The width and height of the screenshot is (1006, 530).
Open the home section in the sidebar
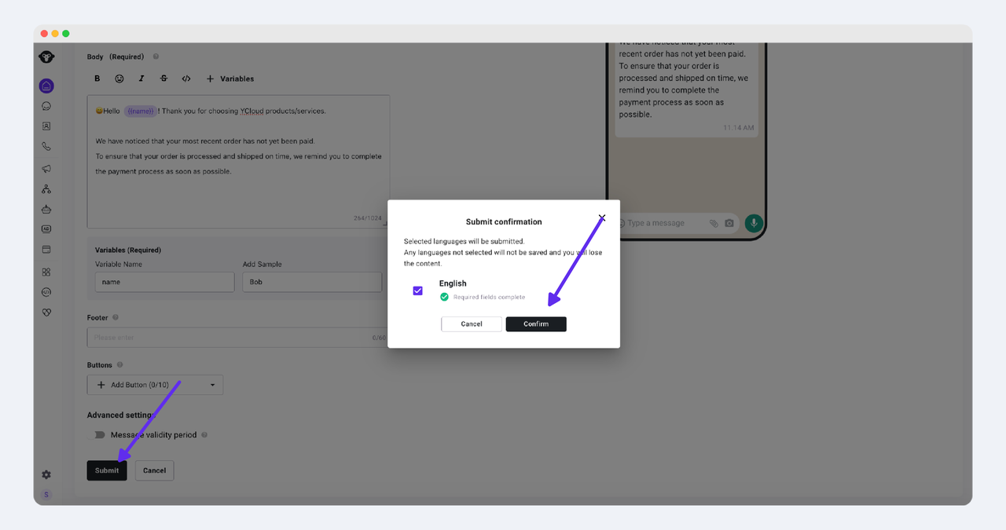point(46,86)
